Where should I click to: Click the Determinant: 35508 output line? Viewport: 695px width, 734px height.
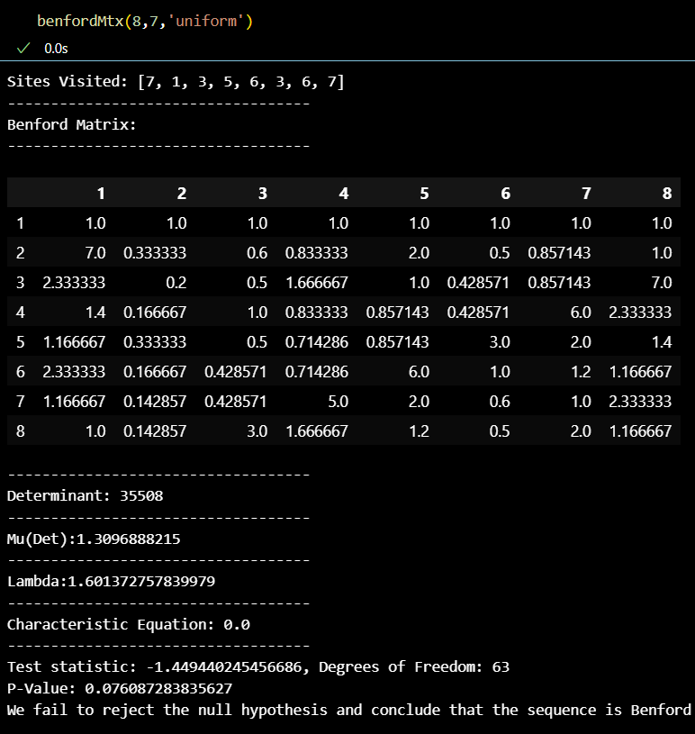click(85, 495)
